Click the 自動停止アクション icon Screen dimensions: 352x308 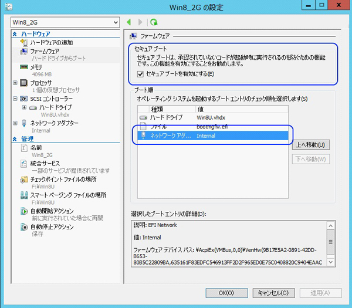tap(24, 226)
